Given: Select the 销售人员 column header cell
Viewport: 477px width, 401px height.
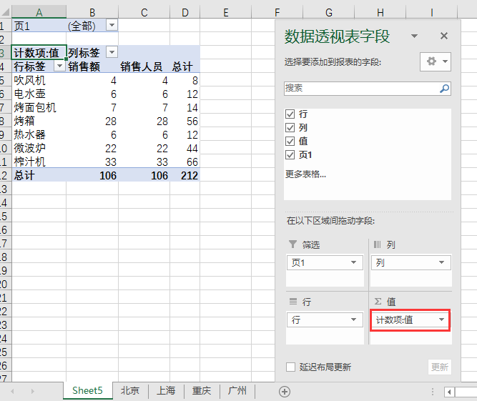Looking at the screenshot, I should point(144,66).
